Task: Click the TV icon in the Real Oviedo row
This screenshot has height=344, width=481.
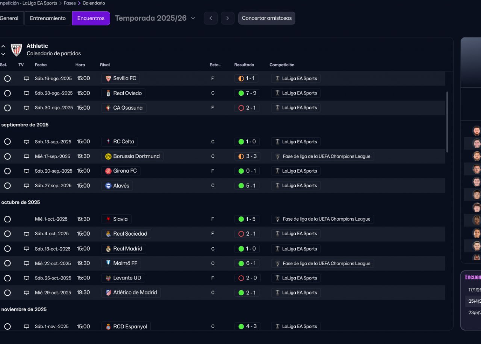Action: [26, 93]
